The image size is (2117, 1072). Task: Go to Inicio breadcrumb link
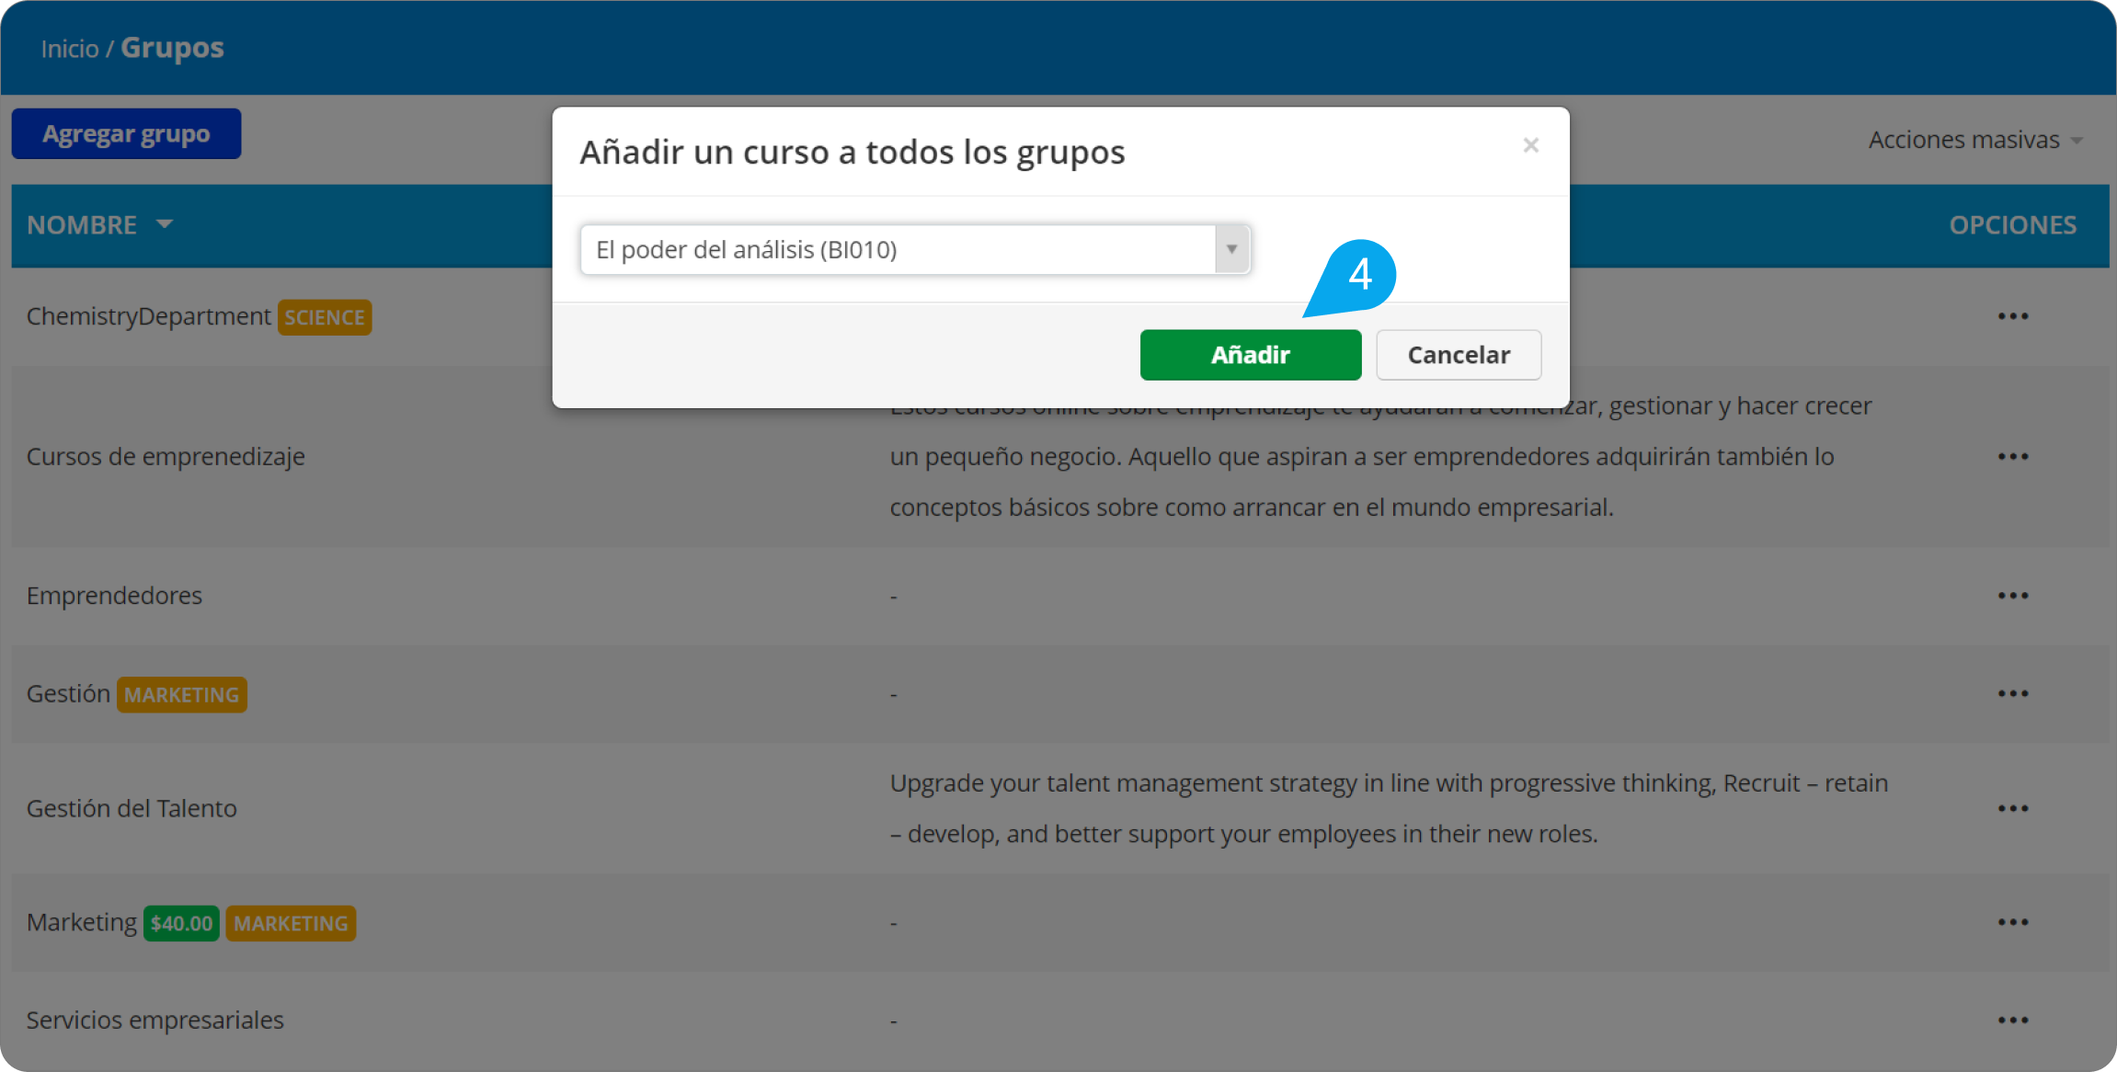point(69,49)
